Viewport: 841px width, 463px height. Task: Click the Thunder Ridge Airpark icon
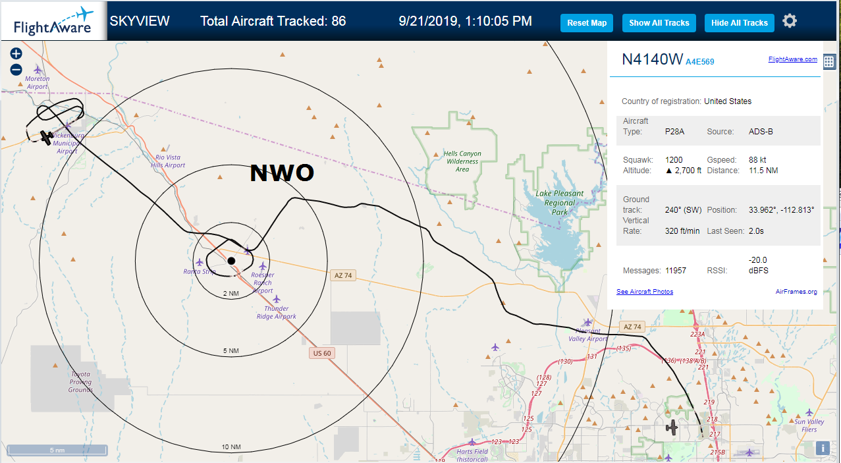click(277, 299)
